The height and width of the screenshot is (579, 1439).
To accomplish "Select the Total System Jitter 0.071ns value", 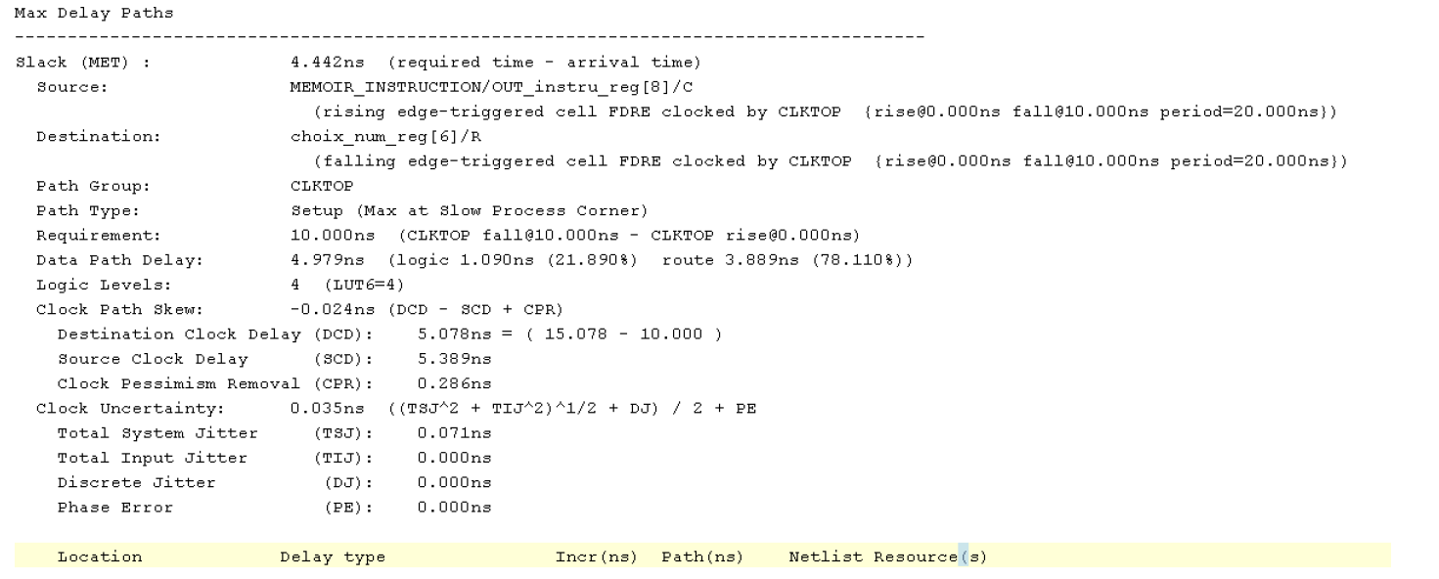I will click(443, 433).
